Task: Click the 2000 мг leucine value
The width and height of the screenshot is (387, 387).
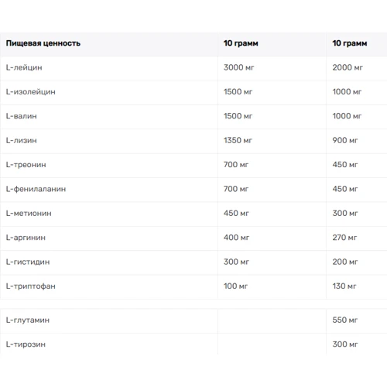Action: point(348,67)
